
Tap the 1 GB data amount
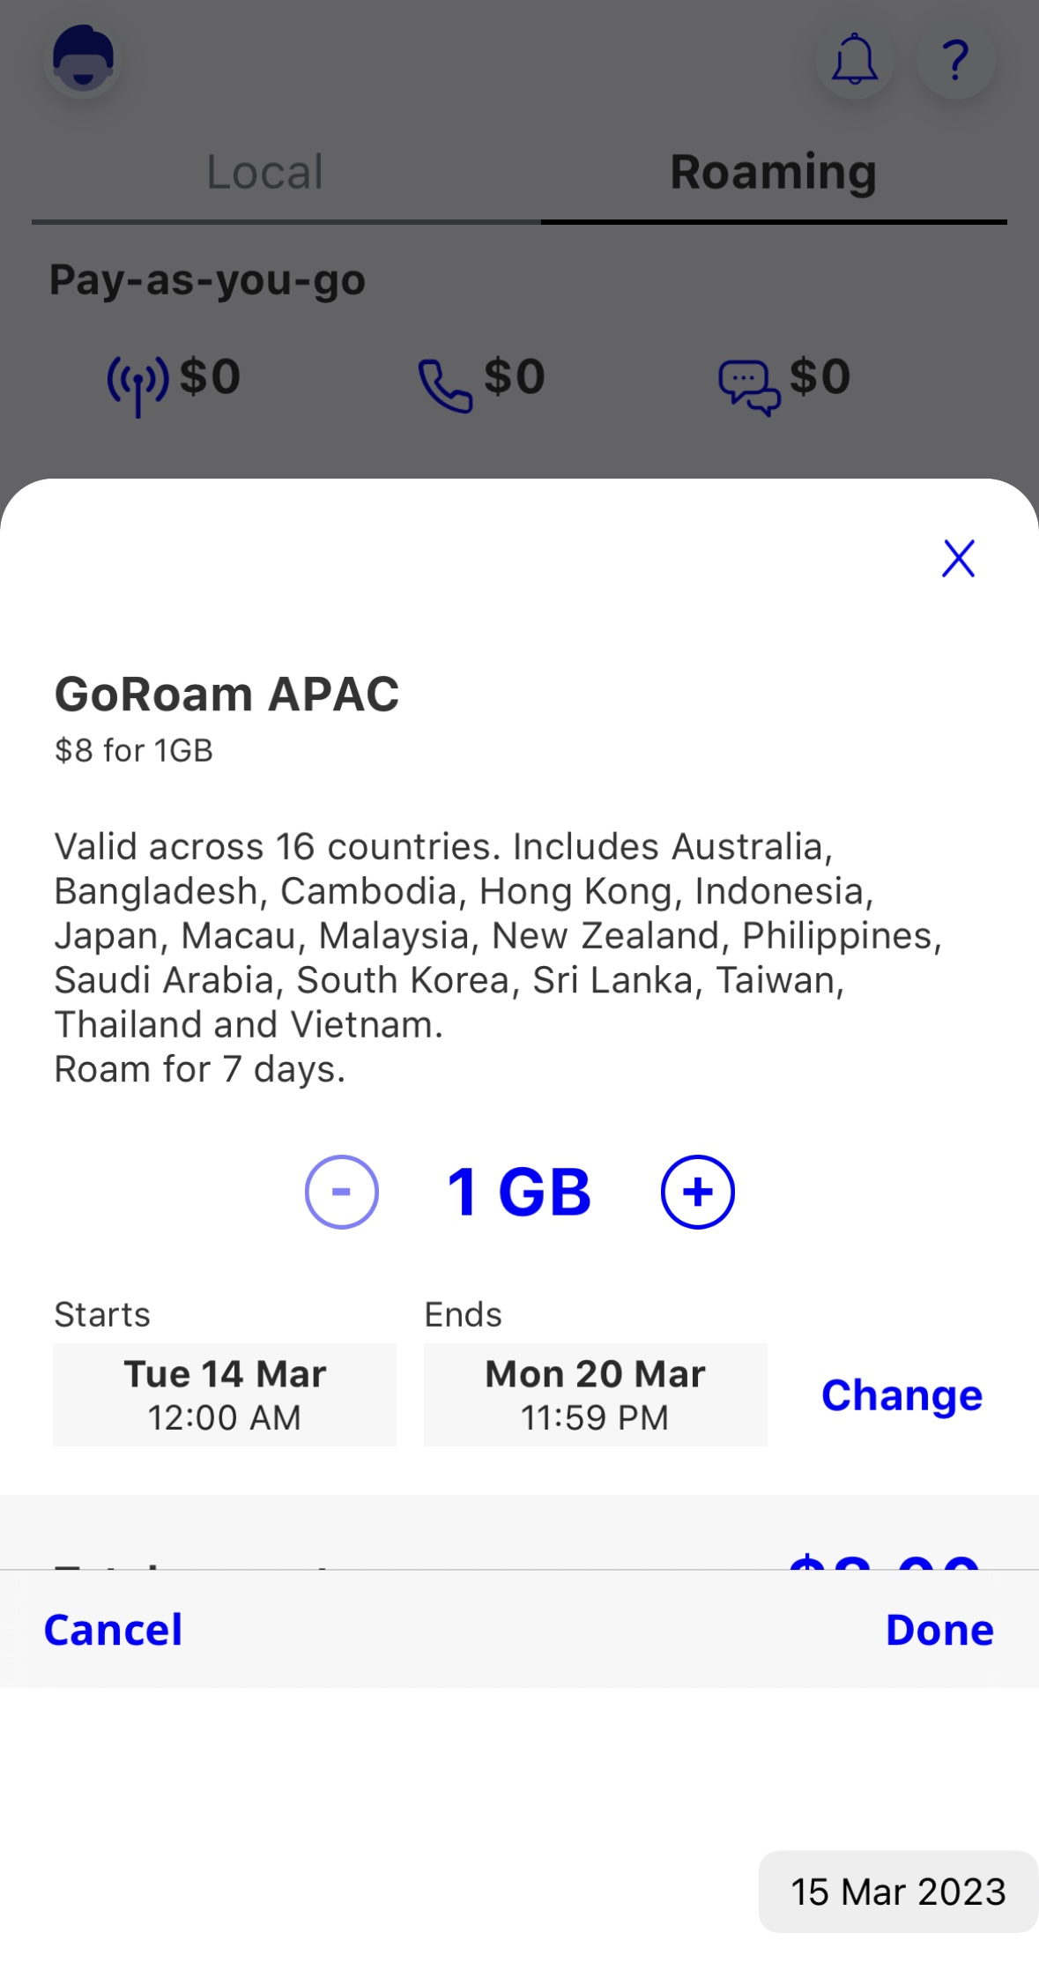(519, 1192)
